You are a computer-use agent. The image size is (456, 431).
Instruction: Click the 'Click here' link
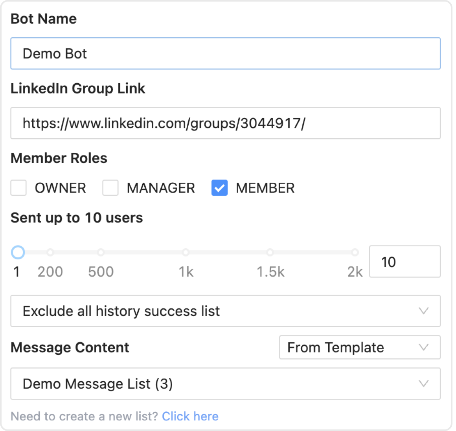click(x=190, y=416)
